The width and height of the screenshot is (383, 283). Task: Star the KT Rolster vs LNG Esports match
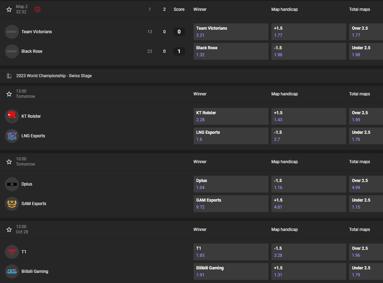click(x=9, y=94)
